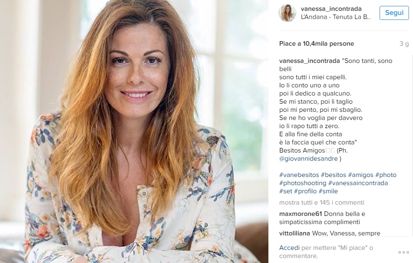Open the #amigos hashtag
Viewport: 413px width, 263px height.
pyautogui.click(x=361, y=175)
